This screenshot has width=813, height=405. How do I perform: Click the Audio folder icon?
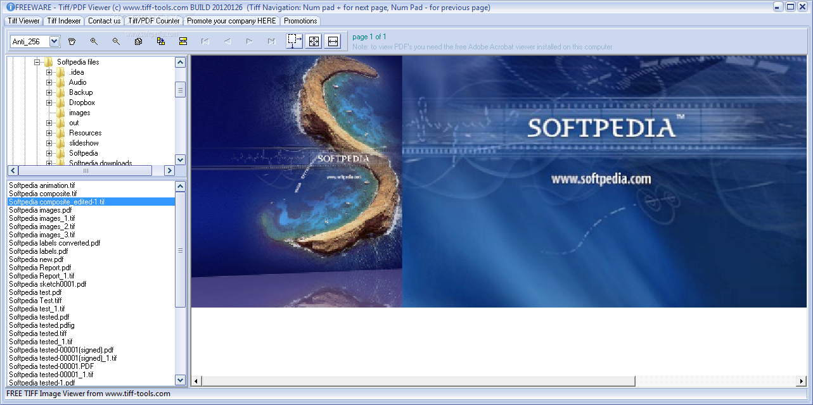tap(60, 82)
